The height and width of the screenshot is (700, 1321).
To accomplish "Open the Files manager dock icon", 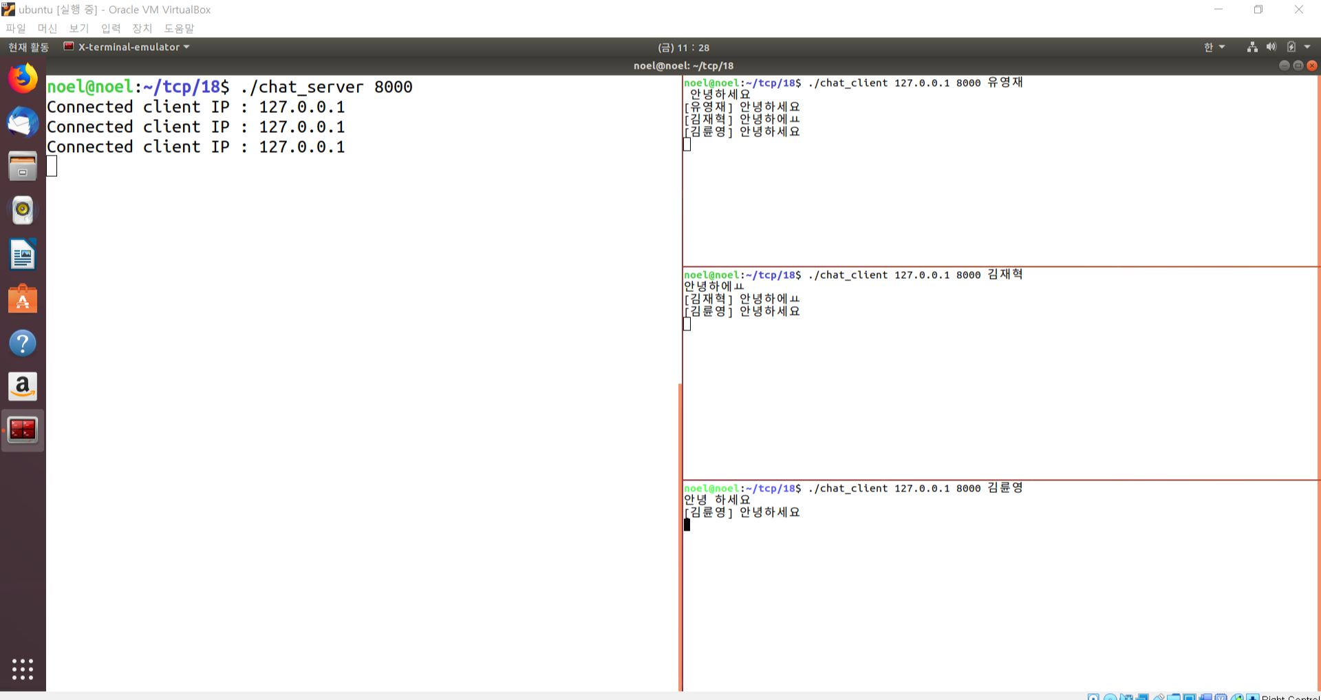I will 23,166.
